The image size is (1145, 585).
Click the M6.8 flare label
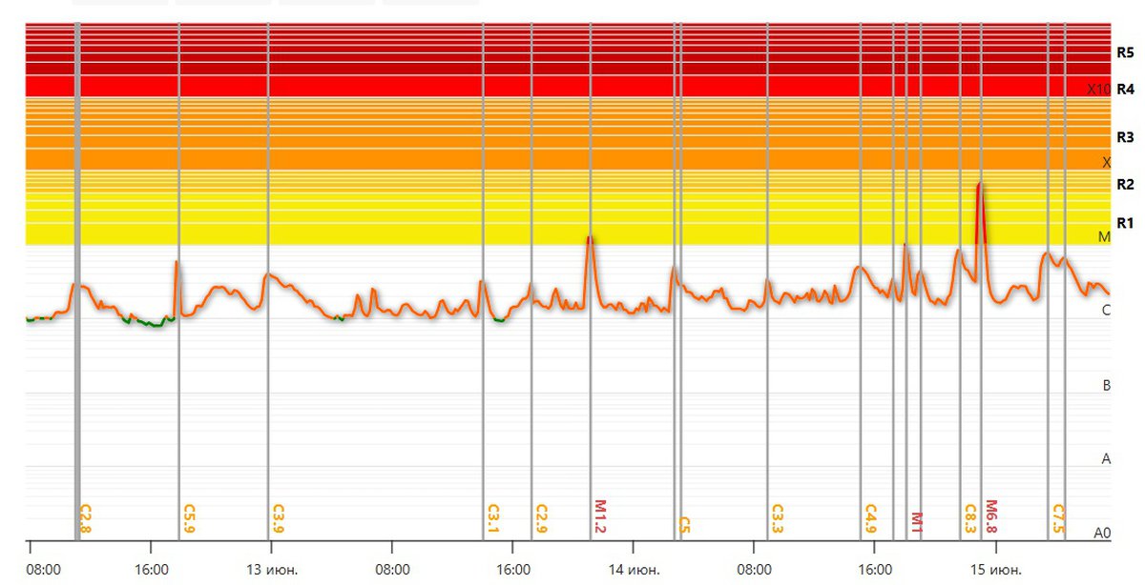coord(991,516)
